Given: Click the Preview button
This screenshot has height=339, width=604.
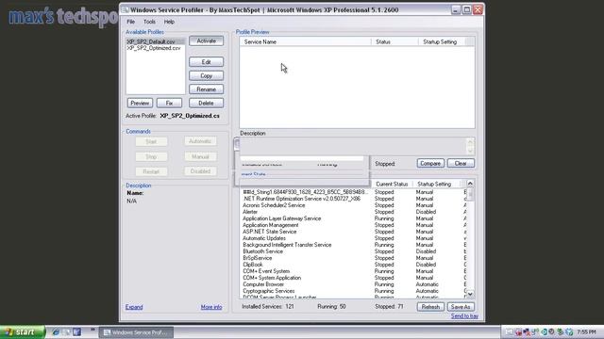Looking at the screenshot, I should click(x=140, y=103).
